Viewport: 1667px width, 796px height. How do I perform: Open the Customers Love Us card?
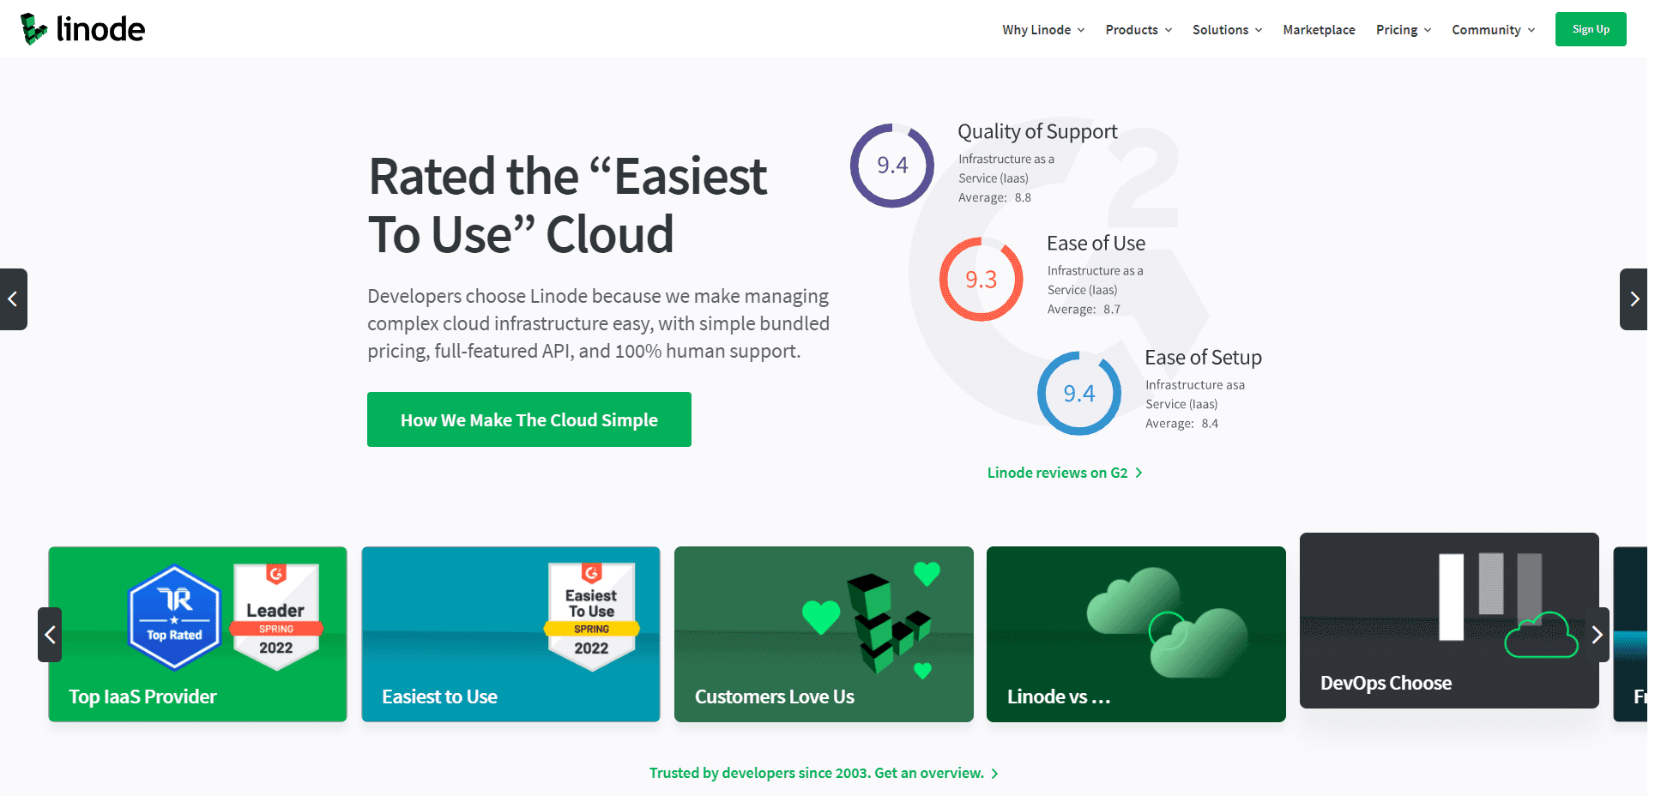pyautogui.click(x=824, y=634)
